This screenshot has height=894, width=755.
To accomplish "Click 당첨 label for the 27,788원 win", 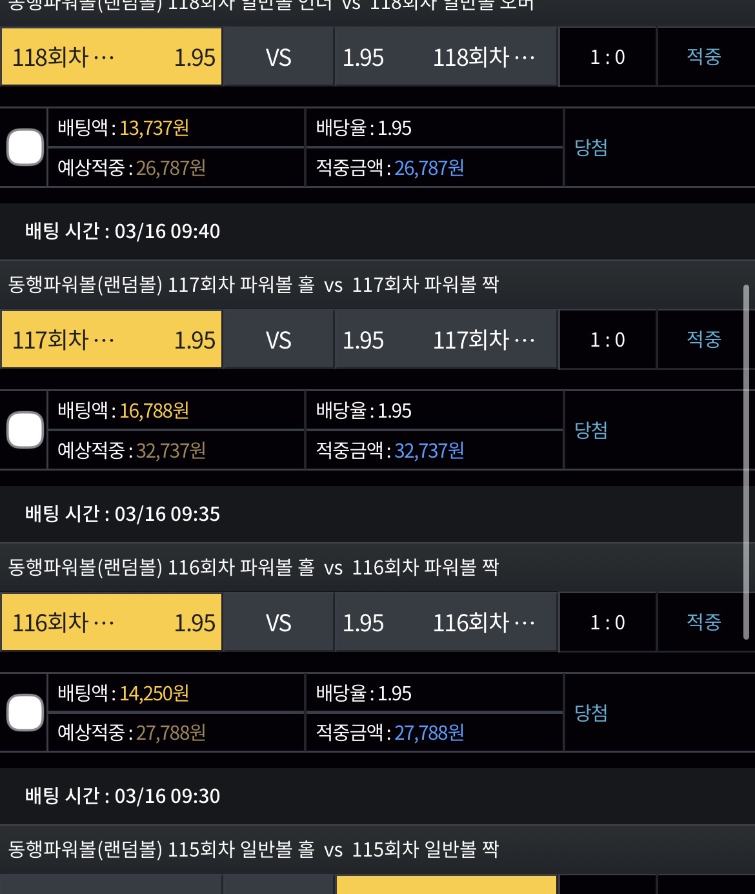I will point(591,713).
